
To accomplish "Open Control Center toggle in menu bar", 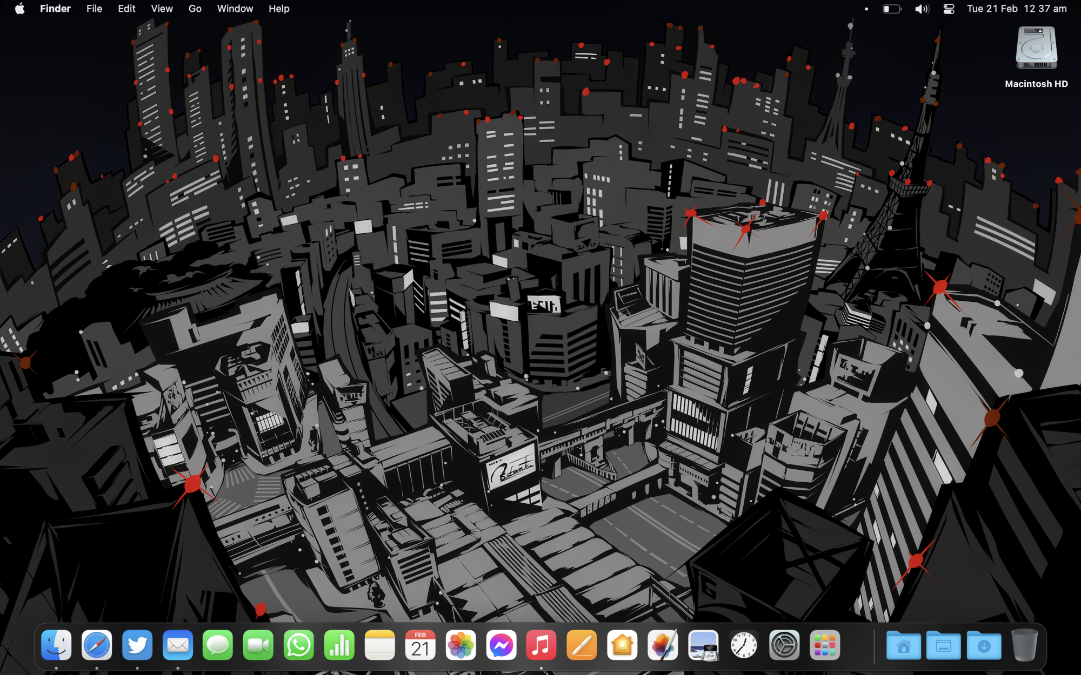I will click(x=949, y=9).
